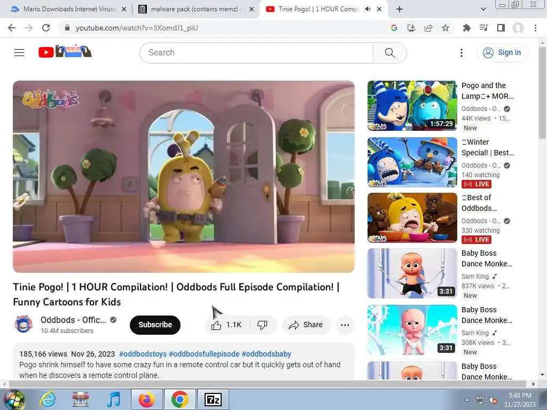Open the YouTube hamburger guide menu
The width and height of the screenshot is (547, 410).
[19, 53]
